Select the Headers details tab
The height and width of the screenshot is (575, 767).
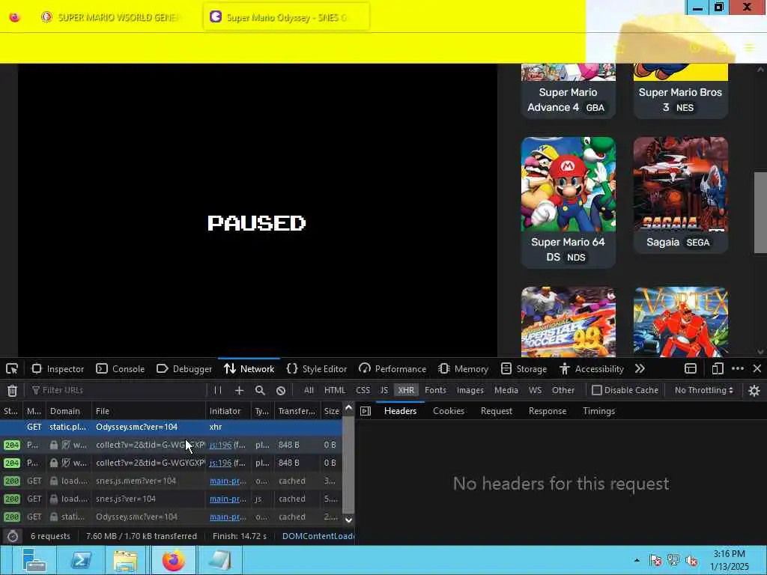(x=400, y=411)
